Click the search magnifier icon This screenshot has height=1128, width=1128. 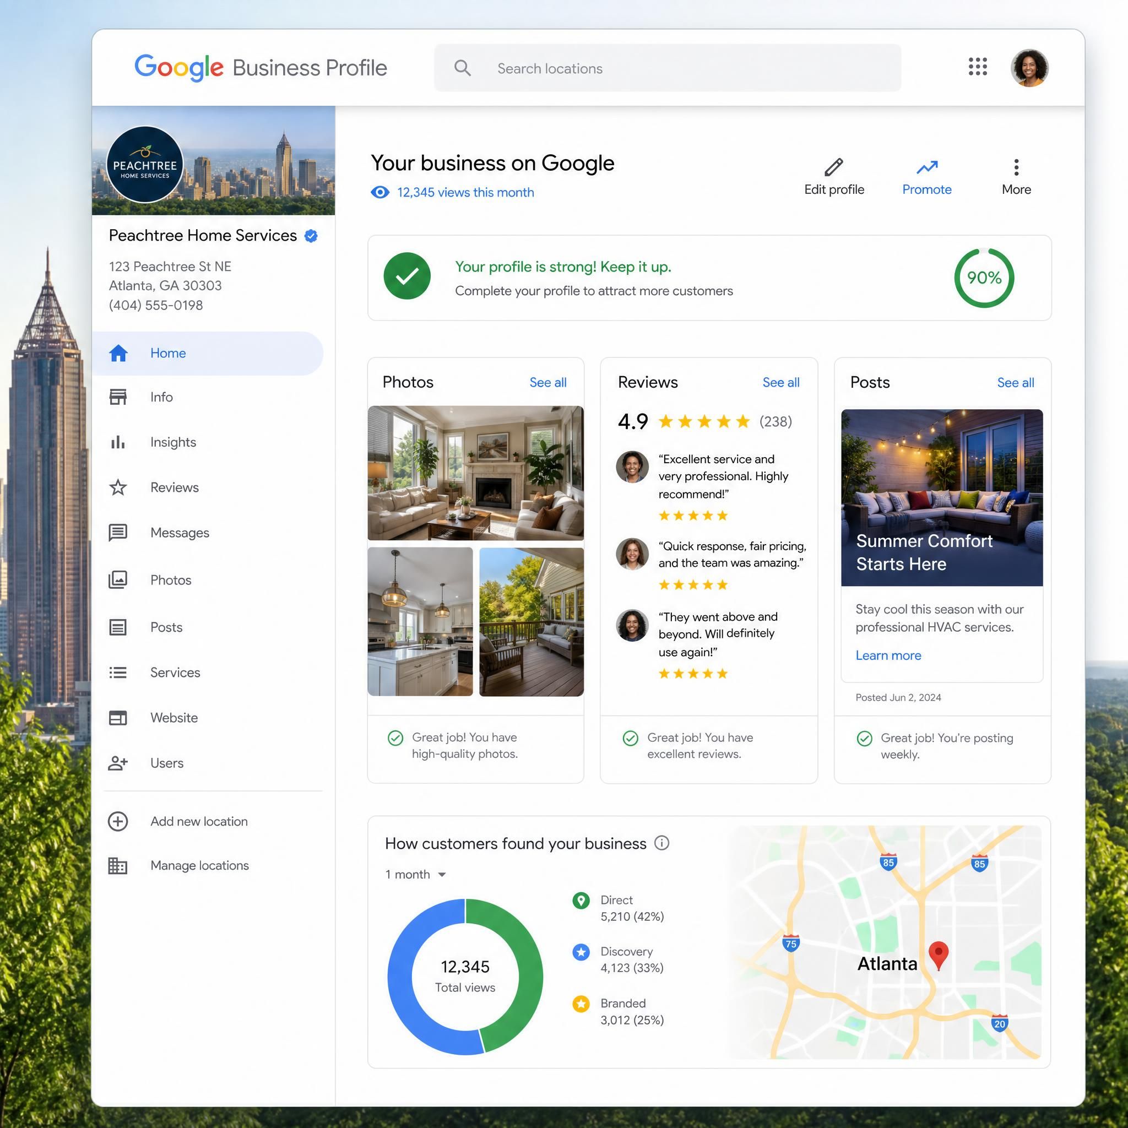pyautogui.click(x=463, y=68)
